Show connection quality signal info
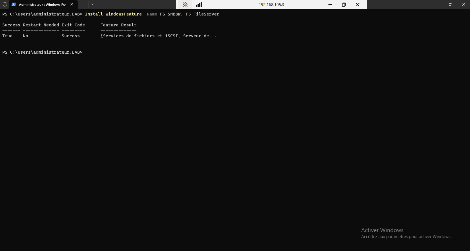Screen dimensions: 470x251 [x=199, y=5]
